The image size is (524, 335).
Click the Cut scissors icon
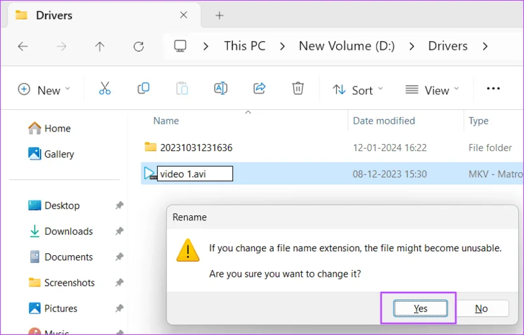[105, 88]
